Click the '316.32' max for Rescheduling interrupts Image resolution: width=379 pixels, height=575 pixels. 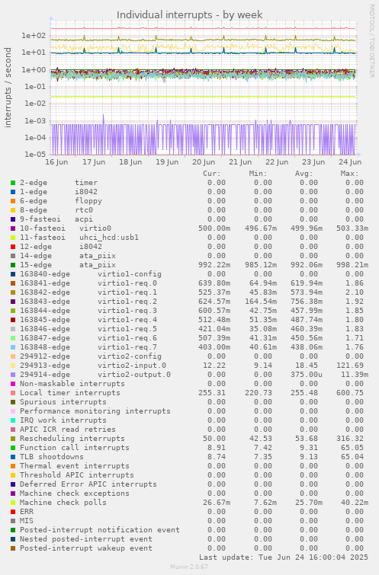(x=350, y=439)
